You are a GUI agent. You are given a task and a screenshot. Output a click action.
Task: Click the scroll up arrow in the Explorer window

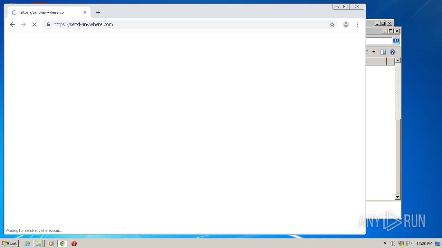pyautogui.click(x=397, y=60)
